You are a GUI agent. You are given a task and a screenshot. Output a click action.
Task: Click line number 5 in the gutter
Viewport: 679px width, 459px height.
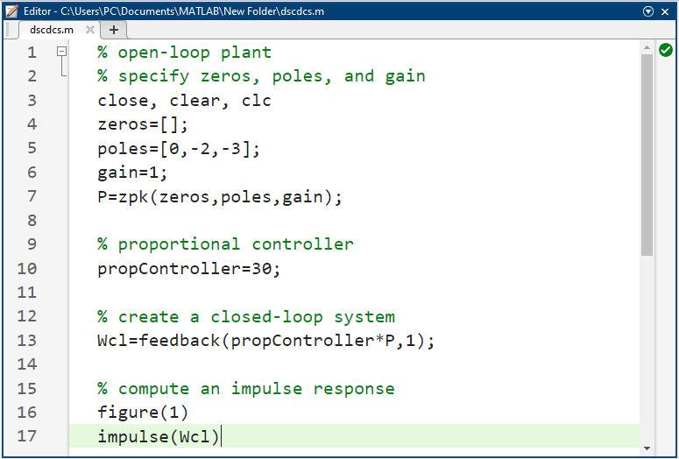pyautogui.click(x=32, y=148)
